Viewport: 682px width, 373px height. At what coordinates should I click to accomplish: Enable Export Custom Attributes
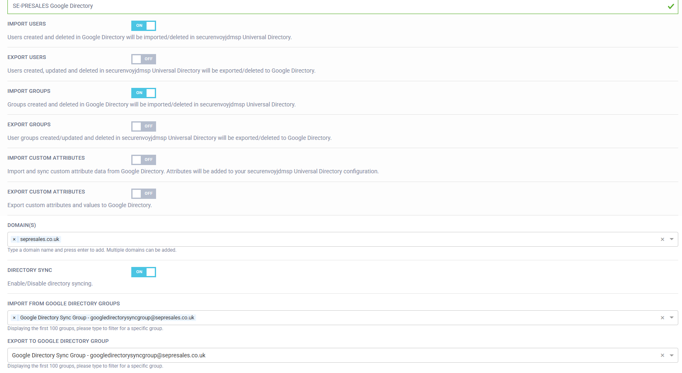point(143,194)
